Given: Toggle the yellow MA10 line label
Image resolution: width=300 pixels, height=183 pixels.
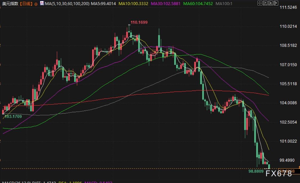Looking at the screenshot, I should point(133,4).
